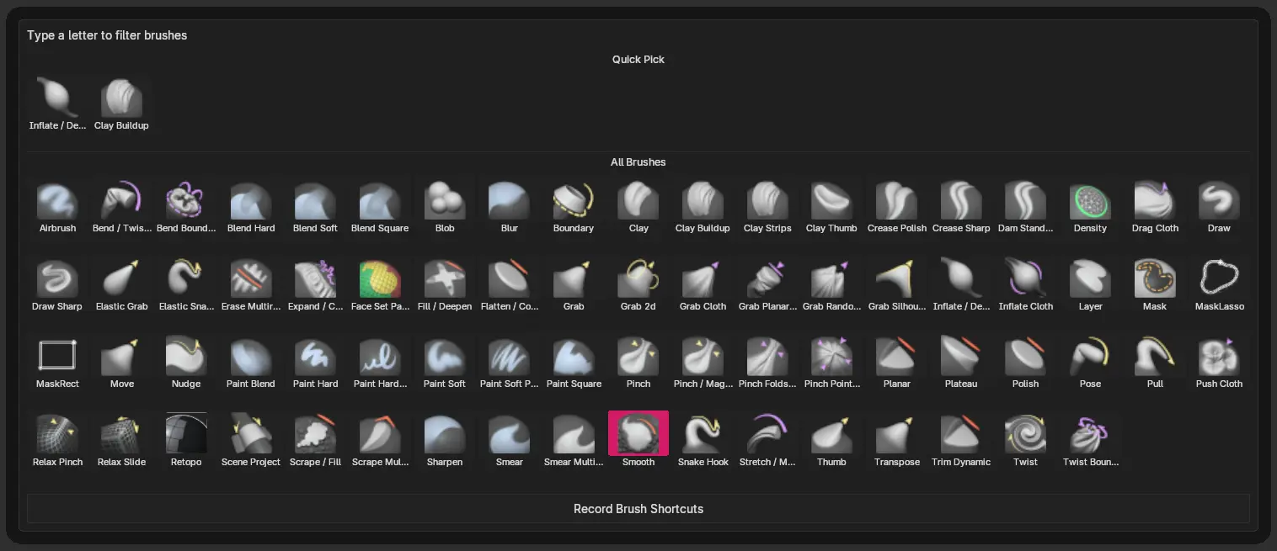Pick the Clay Thumb brush

point(831,207)
